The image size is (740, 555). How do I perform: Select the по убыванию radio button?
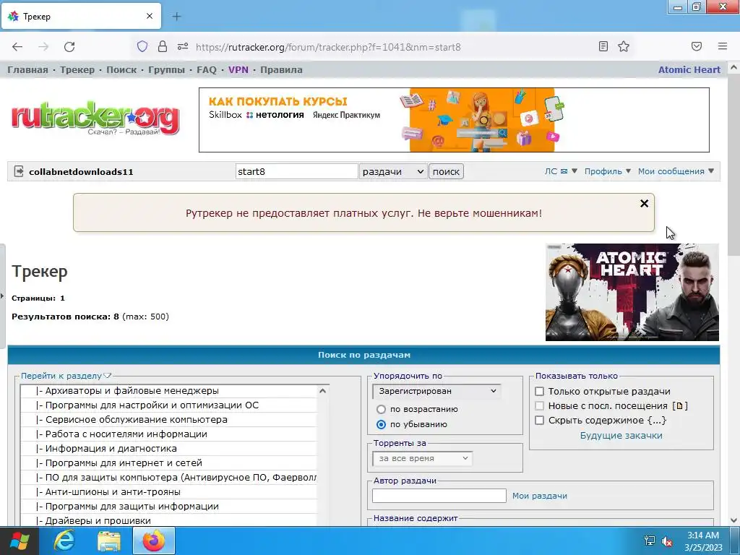pos(382,424)
